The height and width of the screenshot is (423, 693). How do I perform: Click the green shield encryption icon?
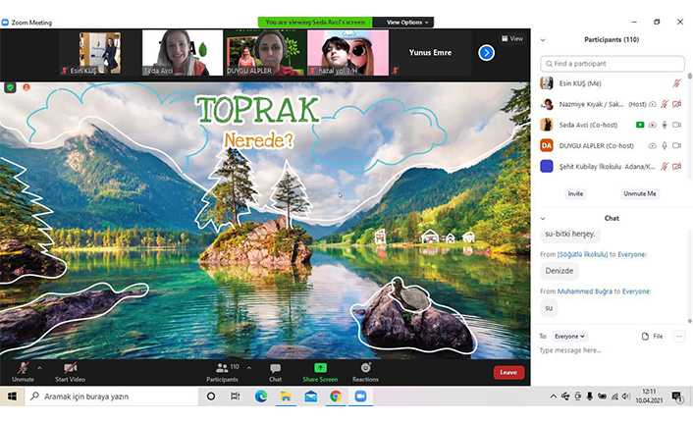coord(10,87)
